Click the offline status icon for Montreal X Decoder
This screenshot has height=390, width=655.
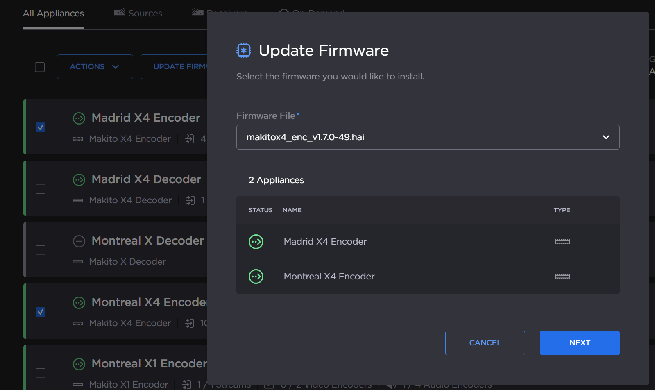click(79, 241)
